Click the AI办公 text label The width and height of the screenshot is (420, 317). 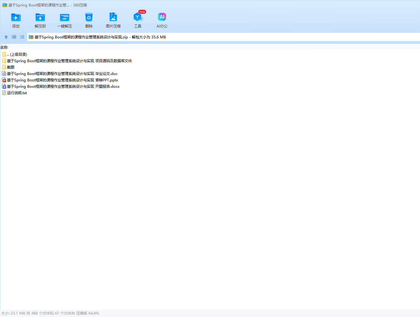click(x=162, y=26)
